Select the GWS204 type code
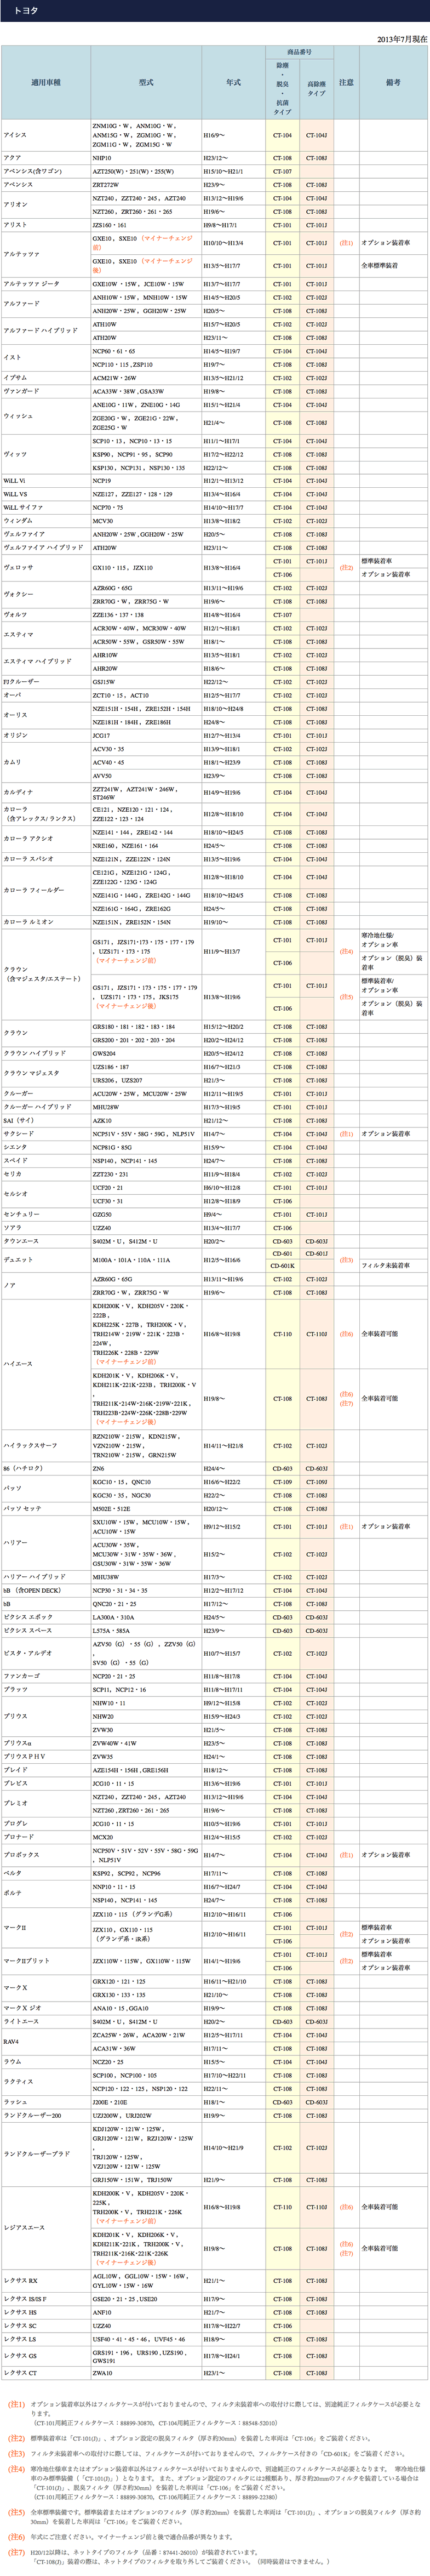 click(x=104, y=1053)
